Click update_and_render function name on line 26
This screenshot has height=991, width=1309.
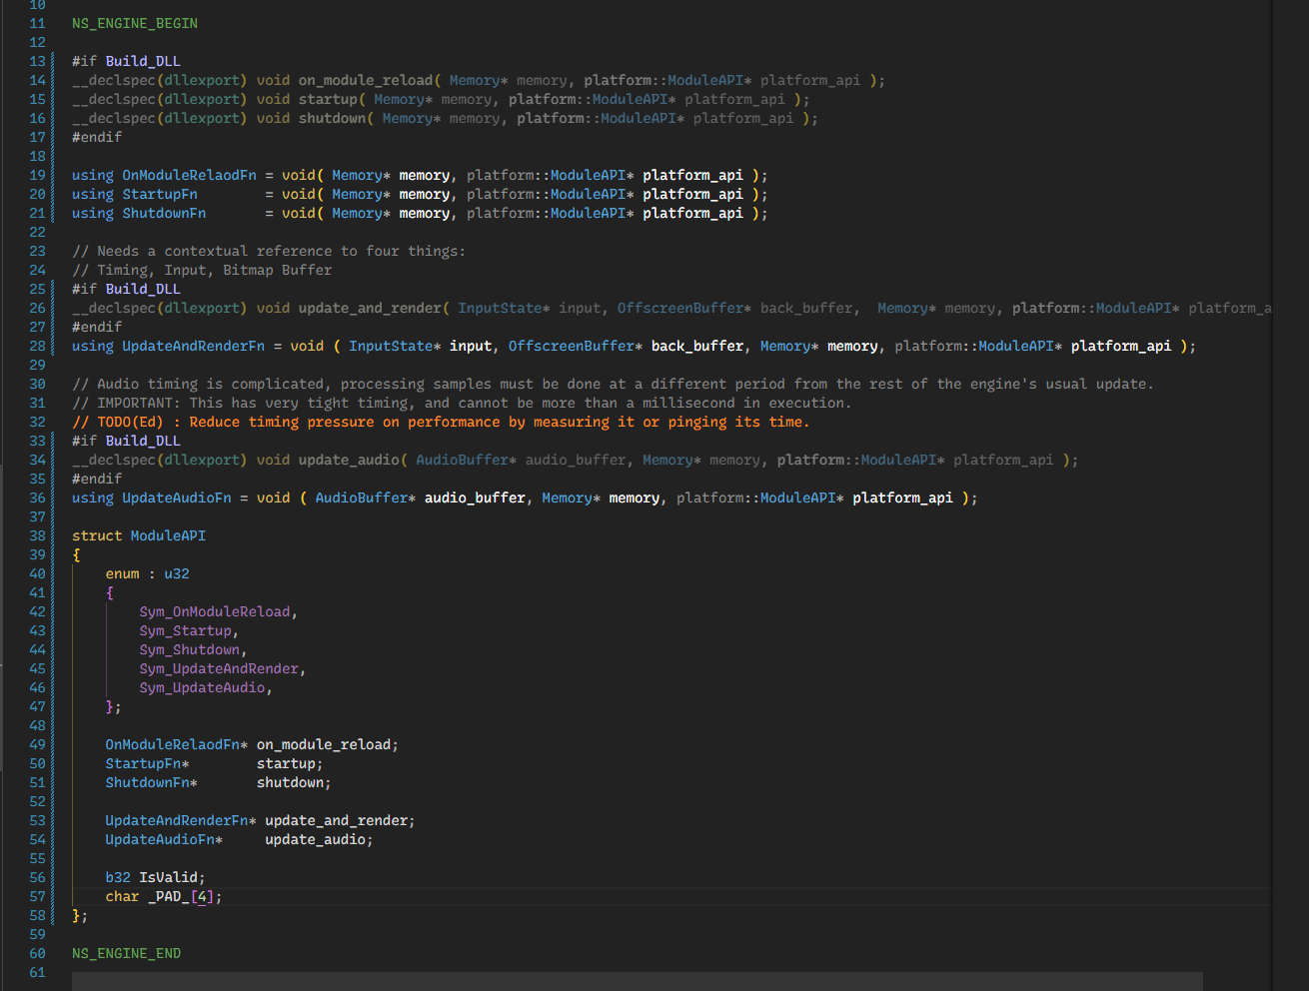[370, 308]
